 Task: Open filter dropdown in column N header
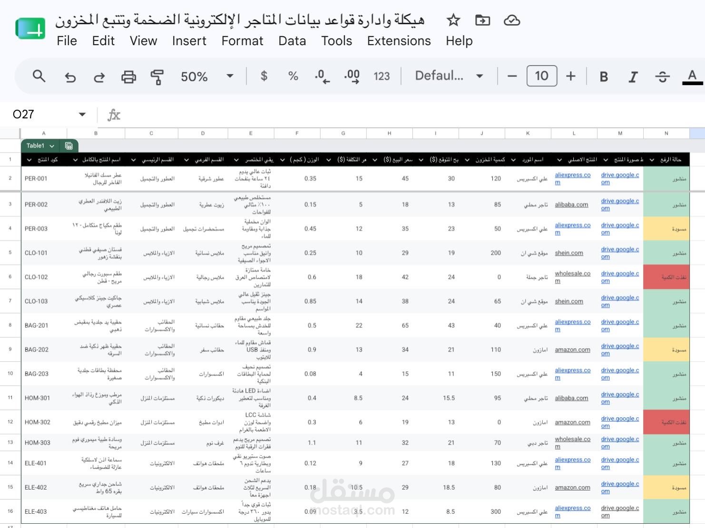click(652, 160)
